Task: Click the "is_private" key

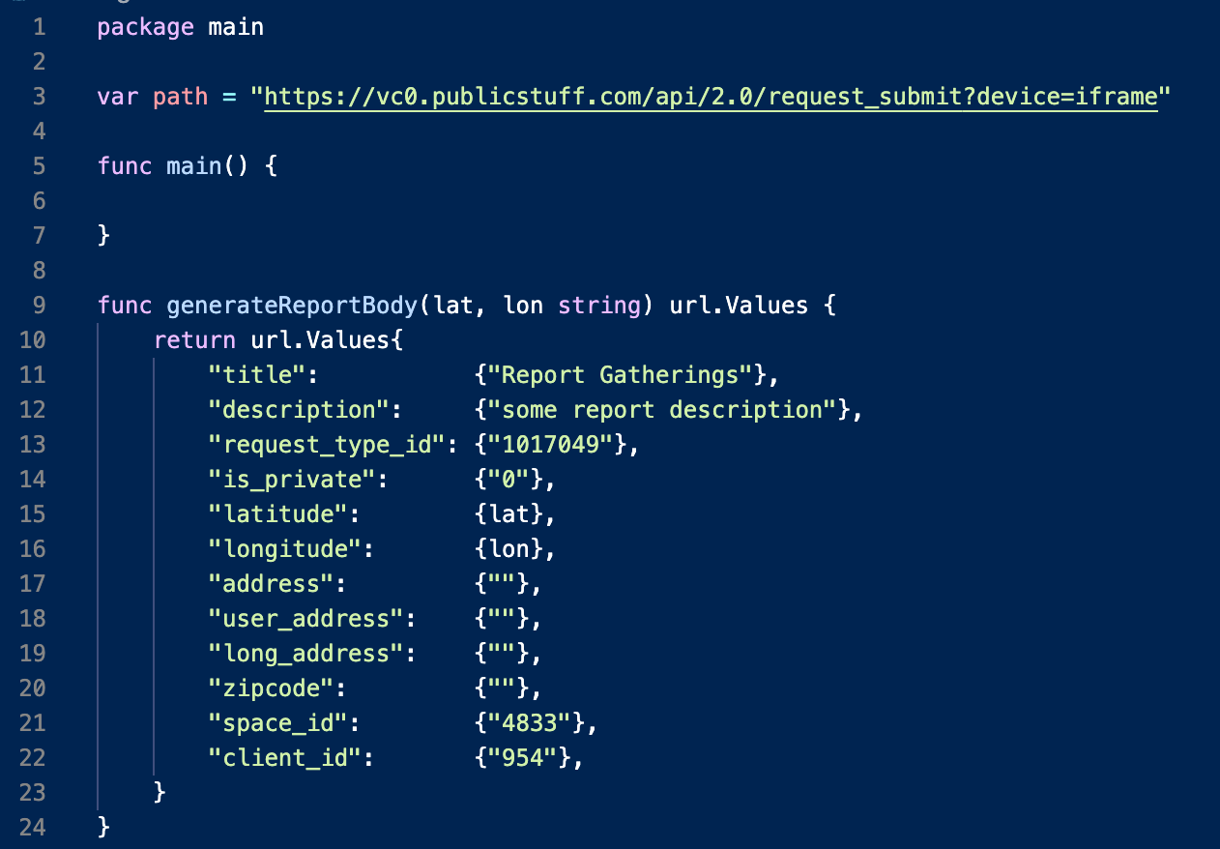Action: [292, 480]
